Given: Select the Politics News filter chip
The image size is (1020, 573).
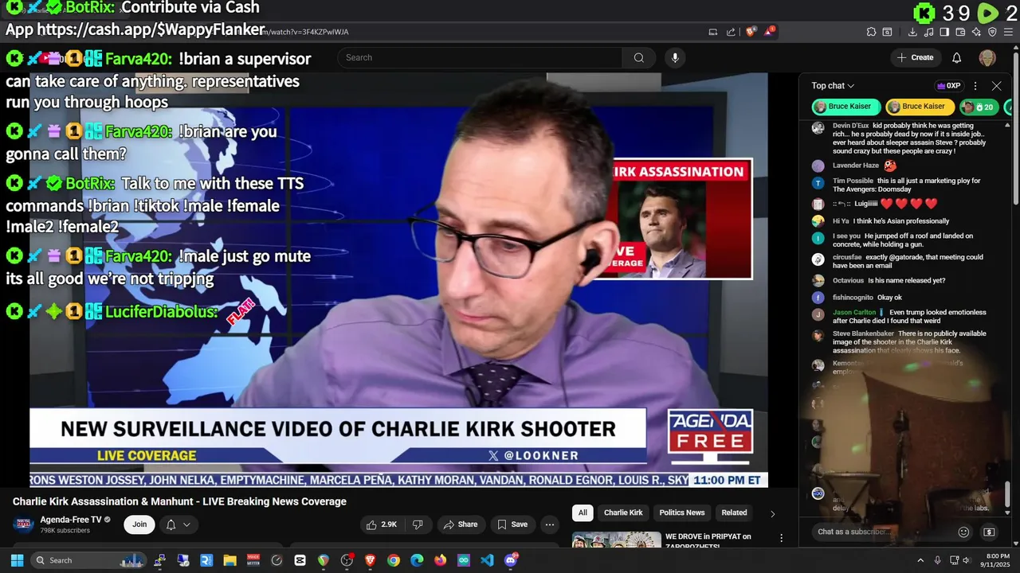Looking at the screenshot, I should click(x=682, y=513).
